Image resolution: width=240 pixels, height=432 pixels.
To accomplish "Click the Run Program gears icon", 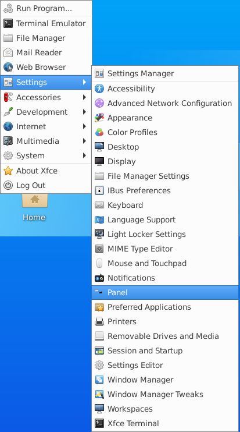I will click(8, 8).
